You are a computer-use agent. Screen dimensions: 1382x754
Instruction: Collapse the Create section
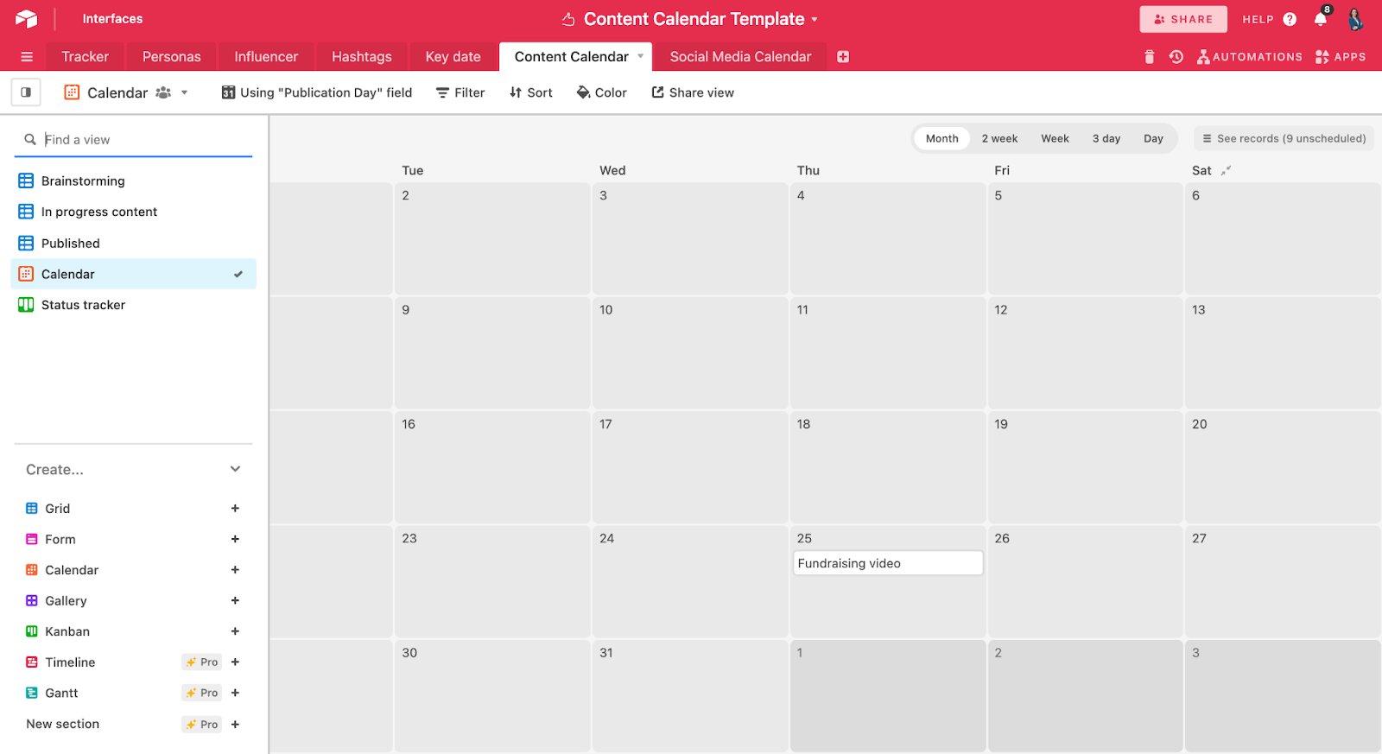(235, 469)
